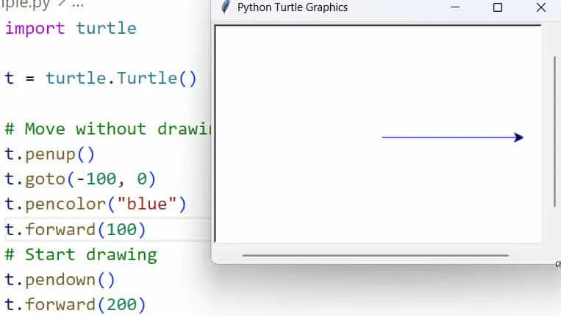
Task: Maximize the Python Turtle Graphics window
Action: [x=498, y=7]
